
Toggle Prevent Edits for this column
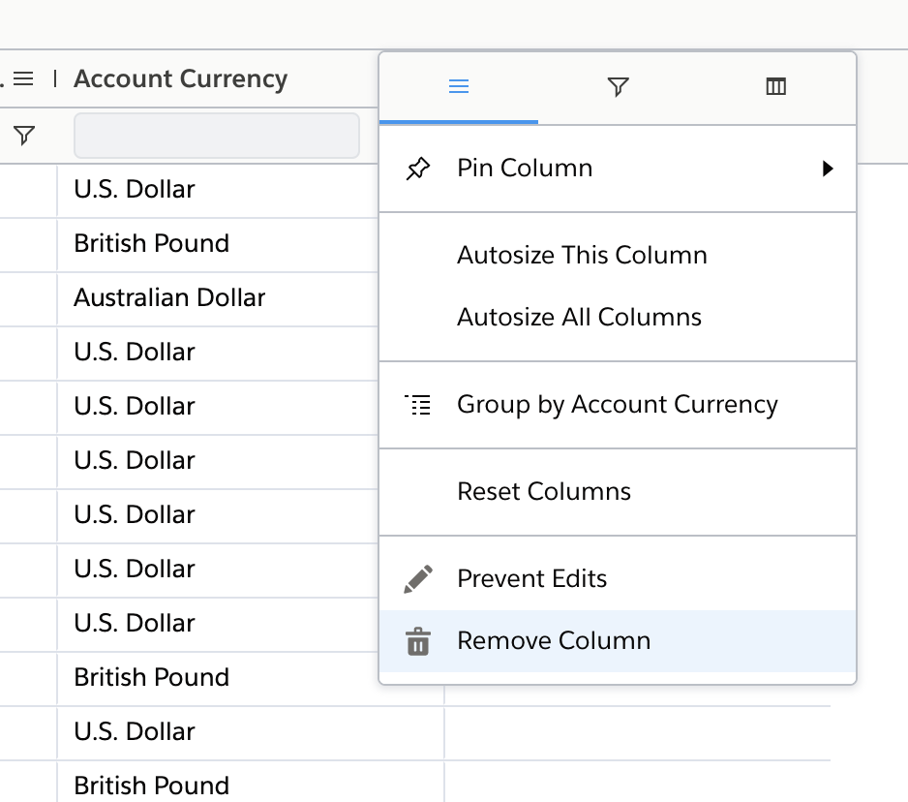[531, 579]
